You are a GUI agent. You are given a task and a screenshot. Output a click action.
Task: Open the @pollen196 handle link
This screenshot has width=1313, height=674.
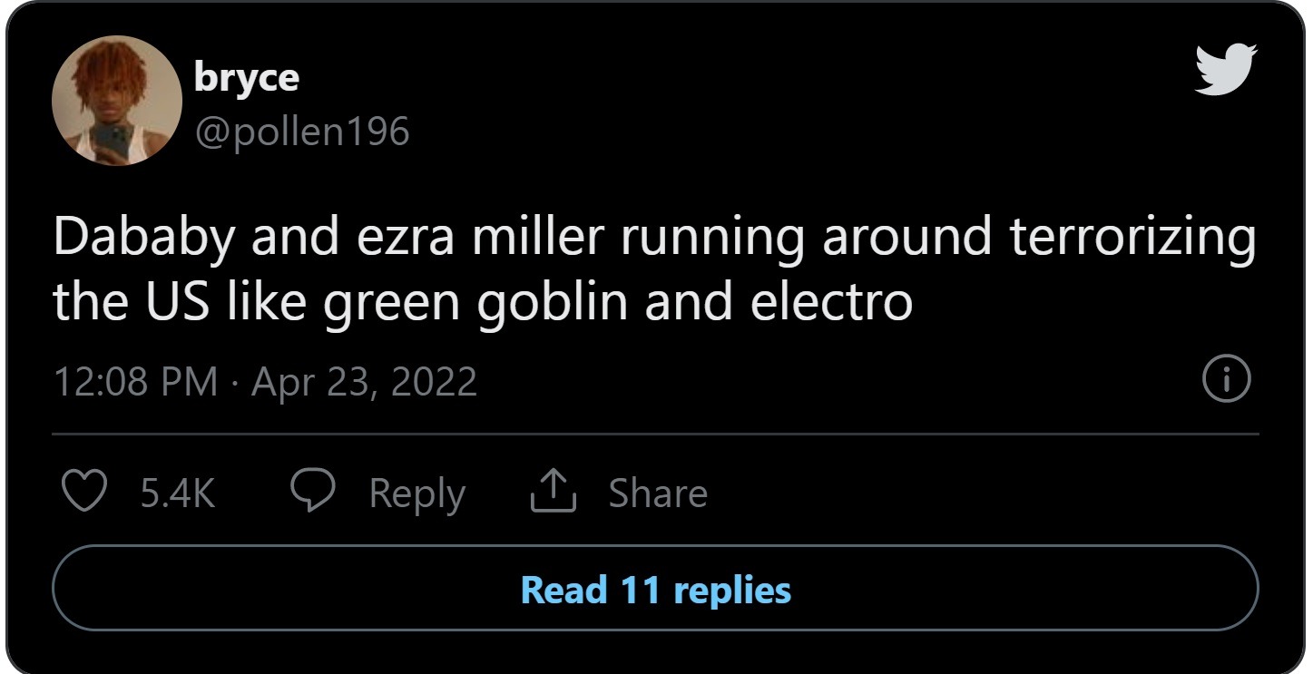(x=301, y=132)
